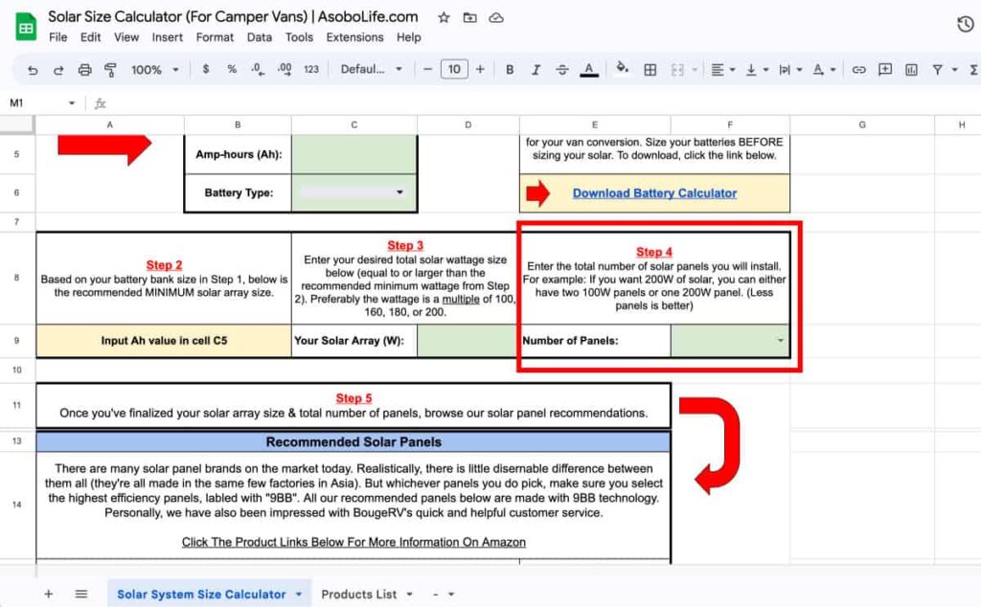Screen dimensions: 981x607
Task: Click the Insert chart icon
Action: [x=911, y=70]
